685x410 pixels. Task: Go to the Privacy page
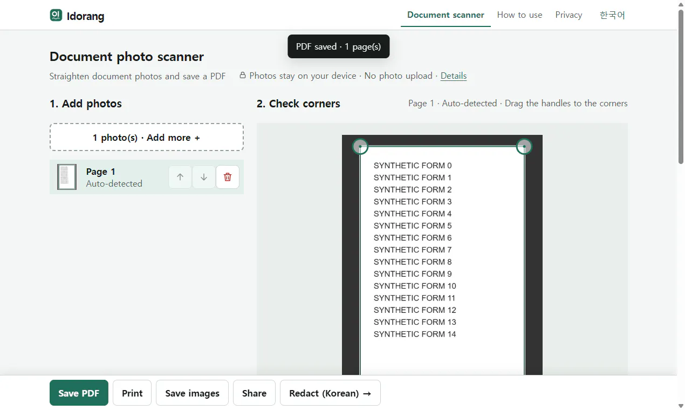(568, 15)
